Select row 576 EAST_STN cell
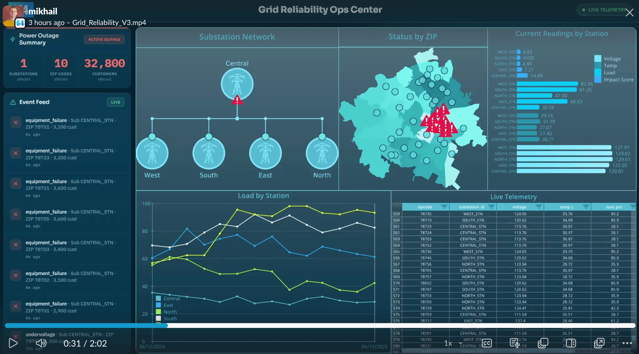This screenshot has width=639, height=354. click(x=473, y=321)
